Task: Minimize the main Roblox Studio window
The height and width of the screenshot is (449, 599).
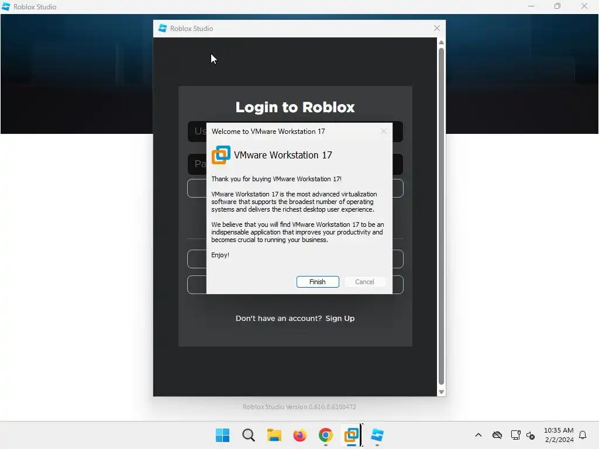Action: [x=531, y=6]
